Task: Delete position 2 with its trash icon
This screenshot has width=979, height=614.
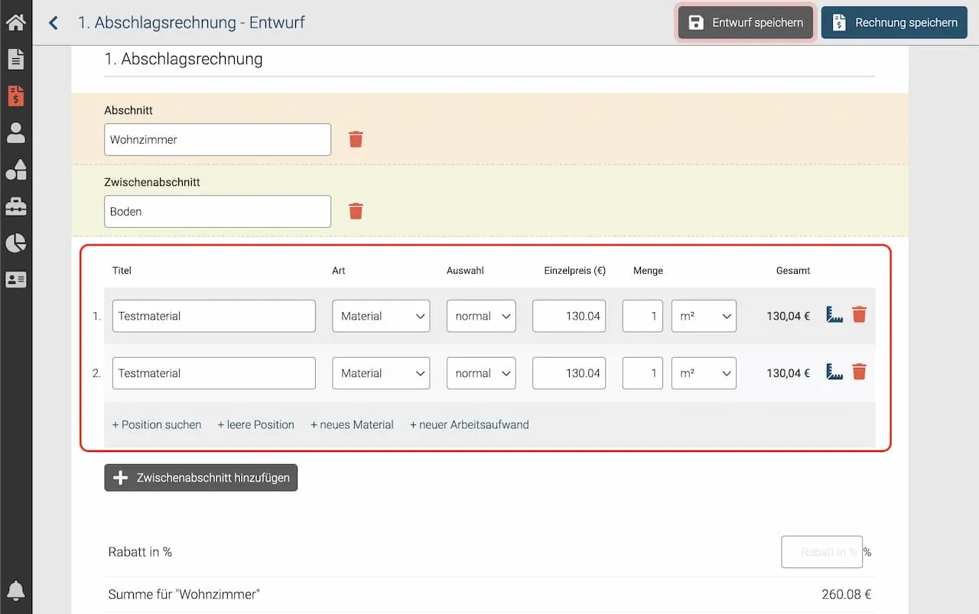Action: (x=859, y=372)
